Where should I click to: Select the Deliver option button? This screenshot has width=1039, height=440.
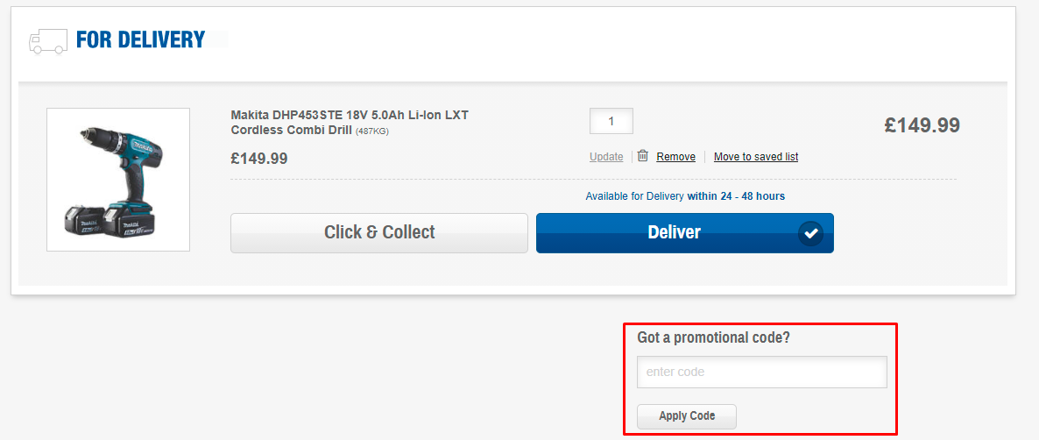tap(684, 232)
